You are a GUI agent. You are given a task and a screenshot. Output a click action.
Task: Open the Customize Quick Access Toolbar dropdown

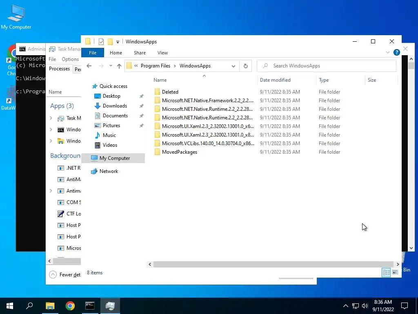tap(118, 42)
